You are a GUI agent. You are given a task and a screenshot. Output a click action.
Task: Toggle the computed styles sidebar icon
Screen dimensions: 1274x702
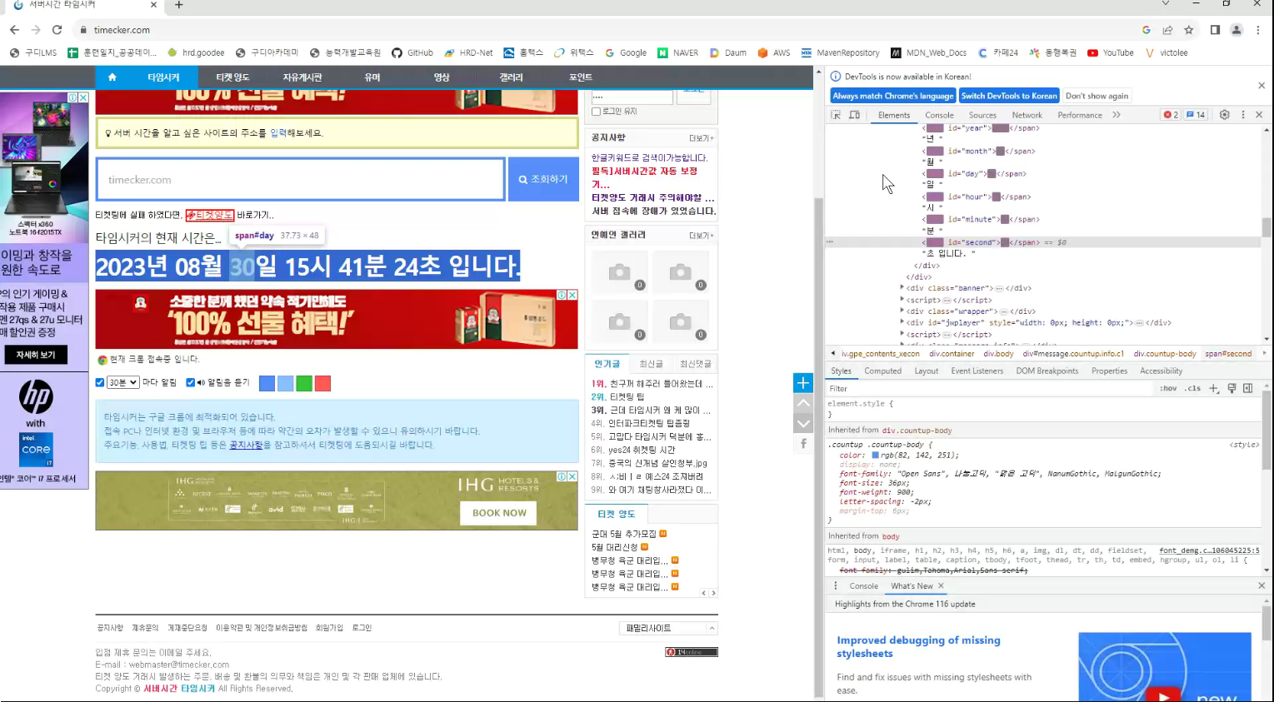[x=1247, y=388]
